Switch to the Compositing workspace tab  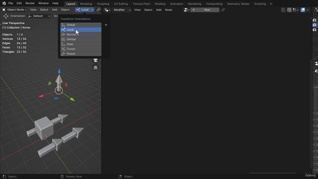(214, 4)
